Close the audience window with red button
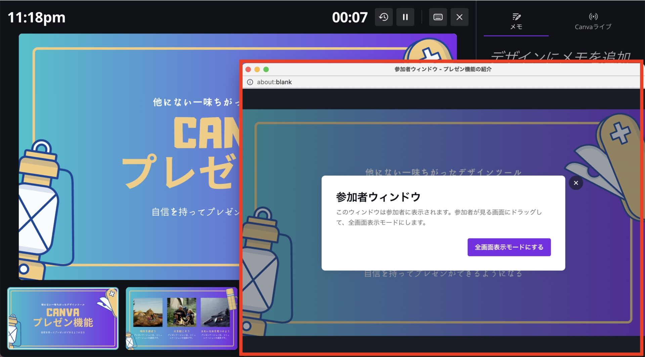 click(x=248, y=70)
